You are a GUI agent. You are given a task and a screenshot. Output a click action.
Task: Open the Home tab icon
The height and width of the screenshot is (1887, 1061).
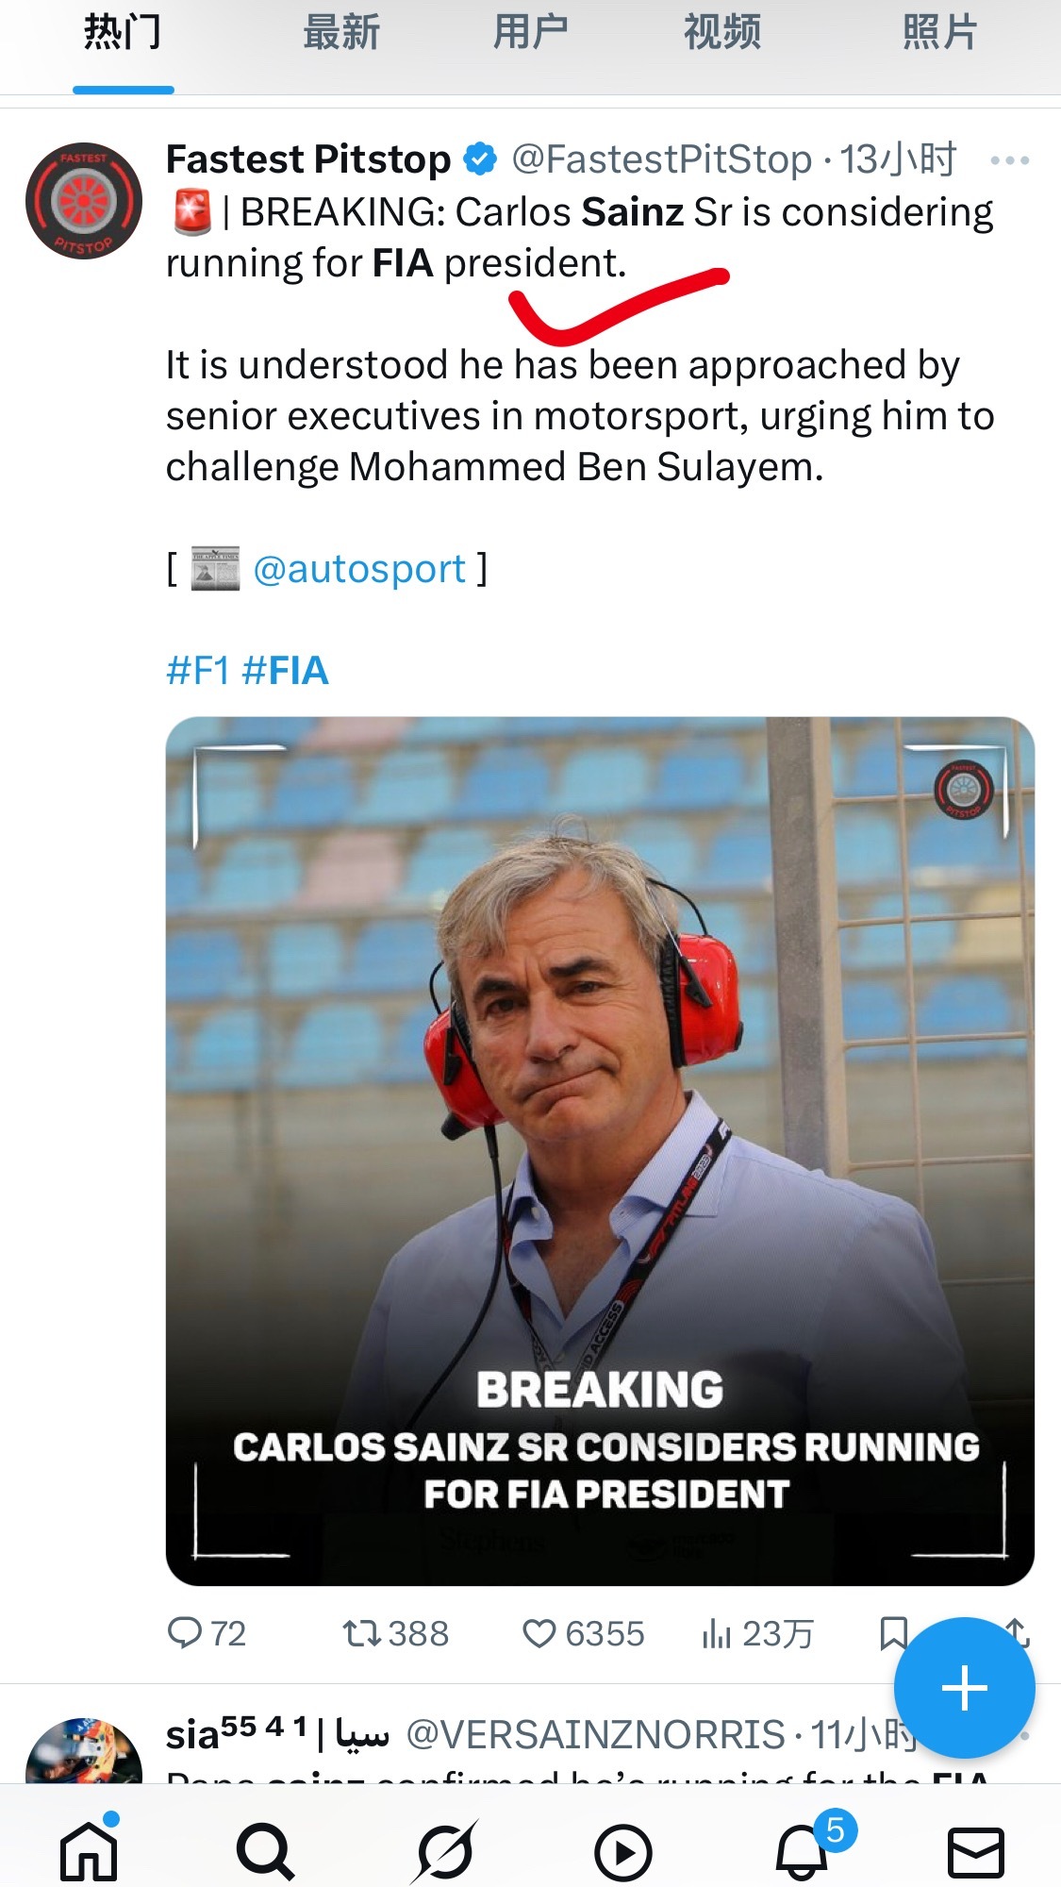(89, 1850)
